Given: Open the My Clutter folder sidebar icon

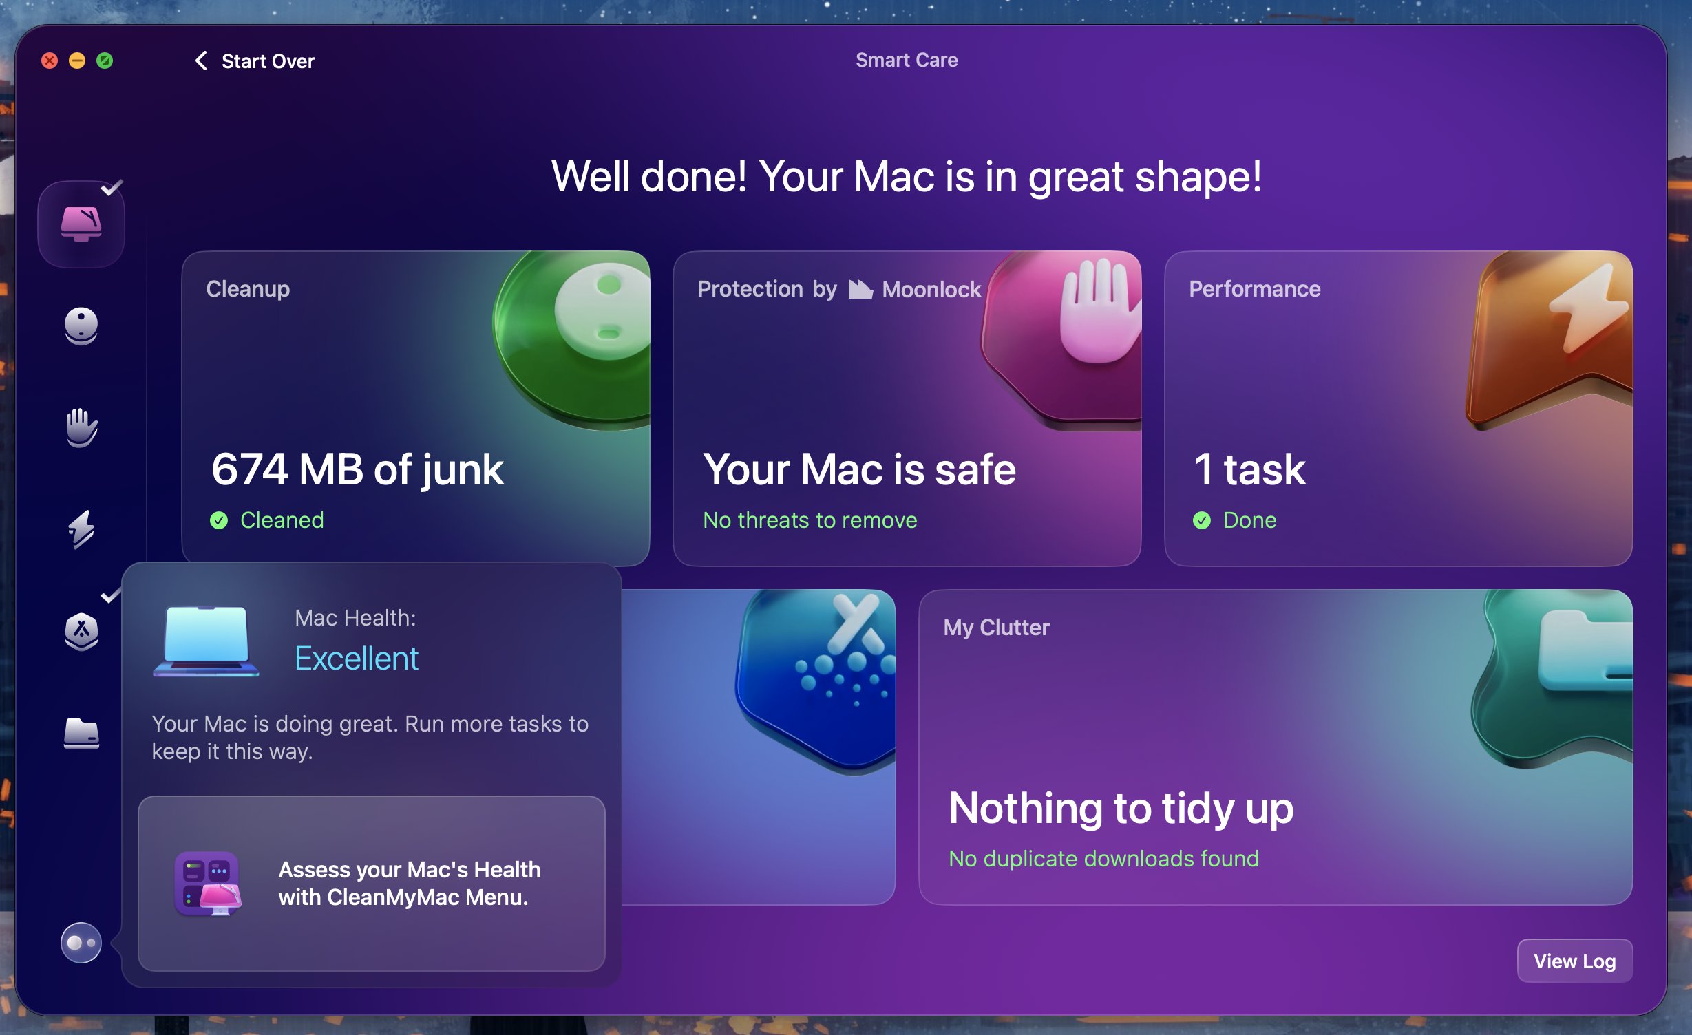Looking at the screenshot, I should [x=81, y=733].
